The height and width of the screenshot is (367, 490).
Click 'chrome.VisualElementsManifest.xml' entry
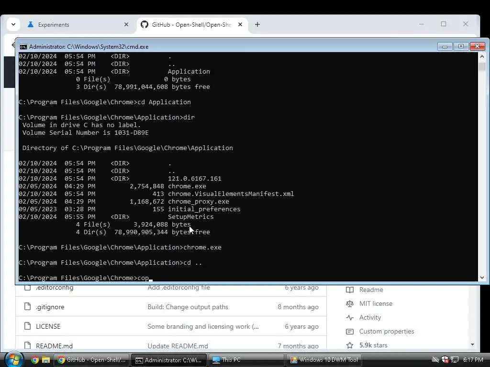(x=231, y=194)
